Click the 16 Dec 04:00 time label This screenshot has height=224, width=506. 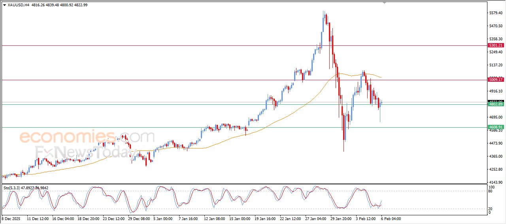[x=63, y=218]
